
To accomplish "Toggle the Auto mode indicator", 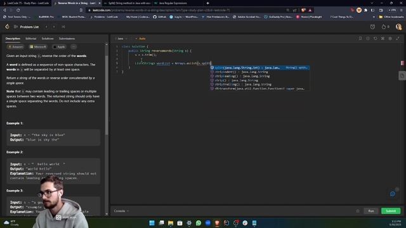I will [141, 39].
